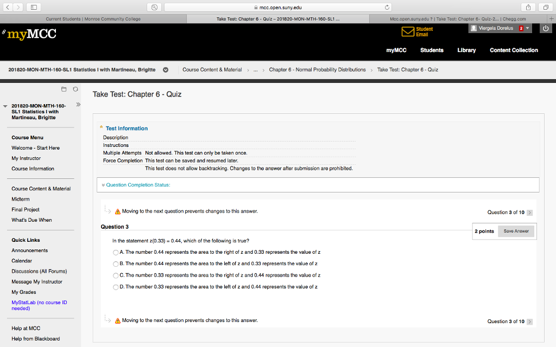556x347 pixels.
Task: Click the Student Email envelope icon
Action: pyautogui.click(x=408, y=31)
